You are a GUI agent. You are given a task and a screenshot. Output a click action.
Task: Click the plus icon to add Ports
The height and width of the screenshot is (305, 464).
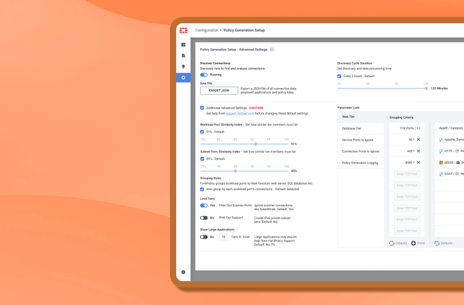[413, 243]
